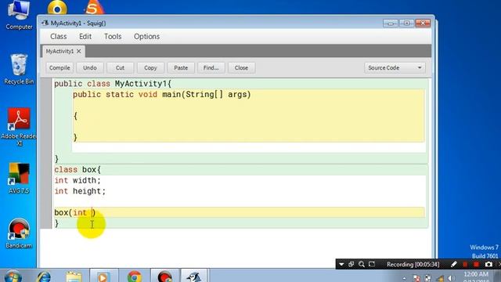Place cursor in the 'box(int )' line
501x282 pixels.
click(75, 212)
